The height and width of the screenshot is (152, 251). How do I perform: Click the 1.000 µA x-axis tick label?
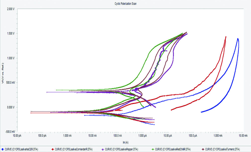point(142,136)
